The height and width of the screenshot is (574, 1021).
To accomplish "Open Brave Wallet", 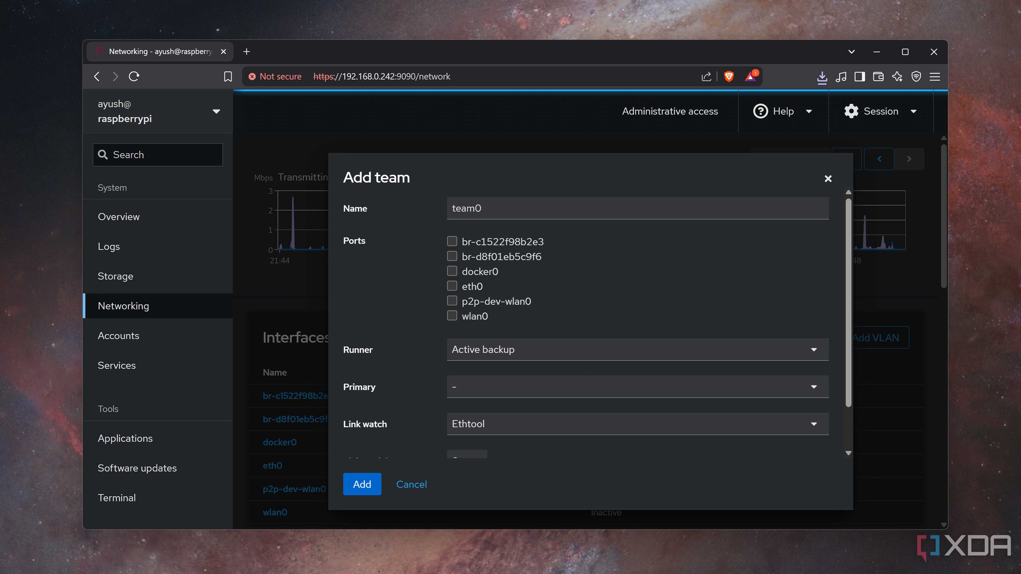I will tap(878, 77).
